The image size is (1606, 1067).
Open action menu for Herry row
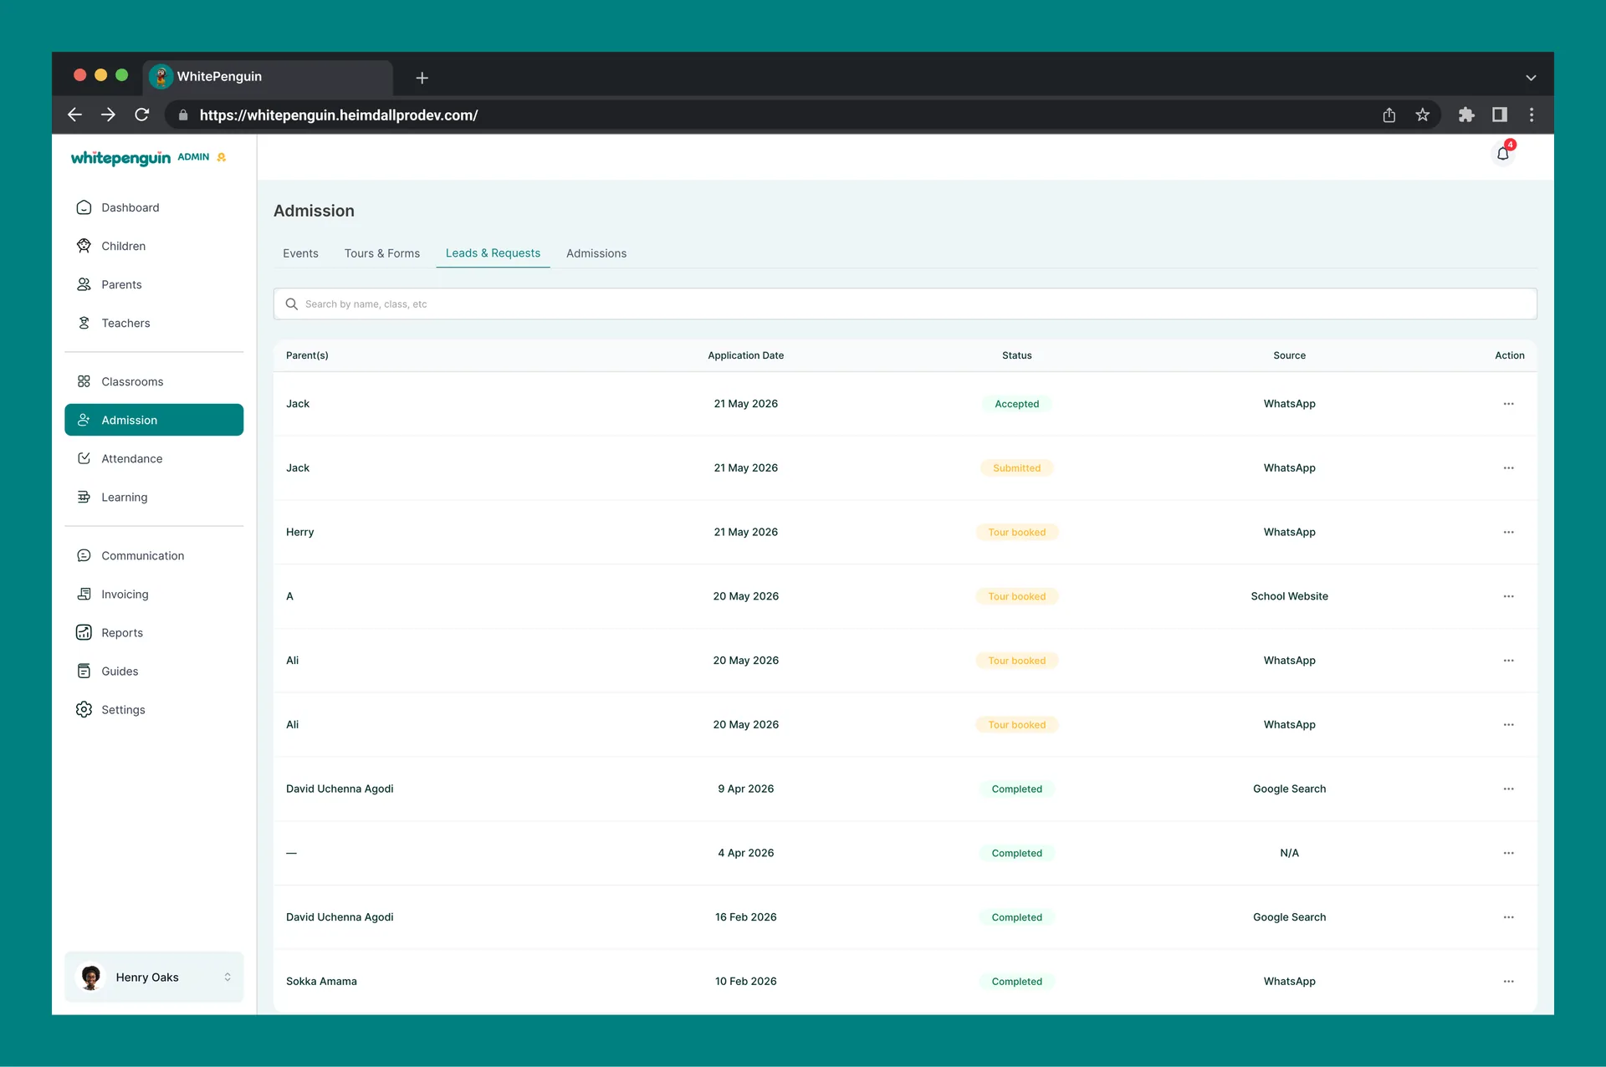(x=1508, y=532)
